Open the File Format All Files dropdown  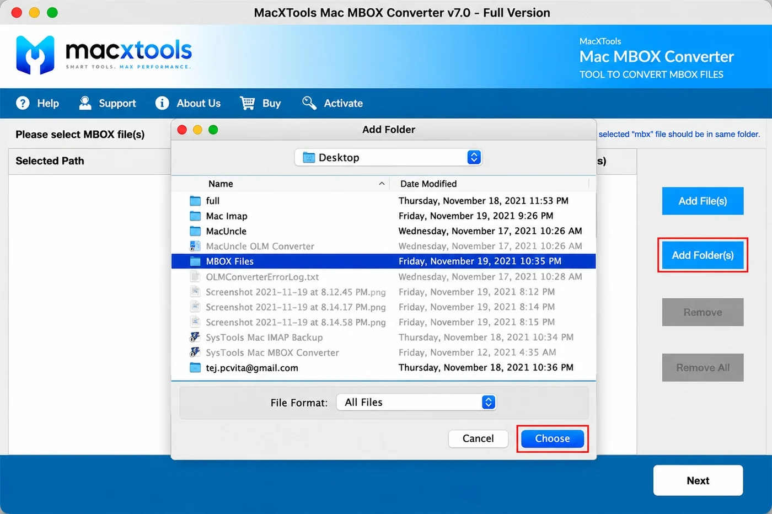(x=416, y=402)
